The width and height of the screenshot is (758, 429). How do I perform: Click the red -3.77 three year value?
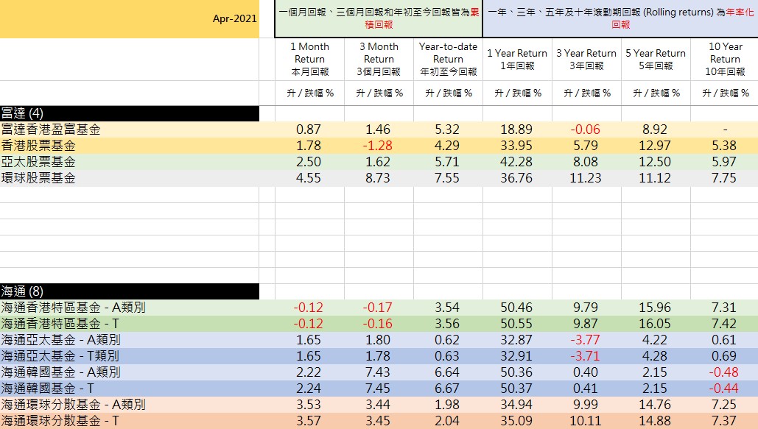[x=586, y=340]
